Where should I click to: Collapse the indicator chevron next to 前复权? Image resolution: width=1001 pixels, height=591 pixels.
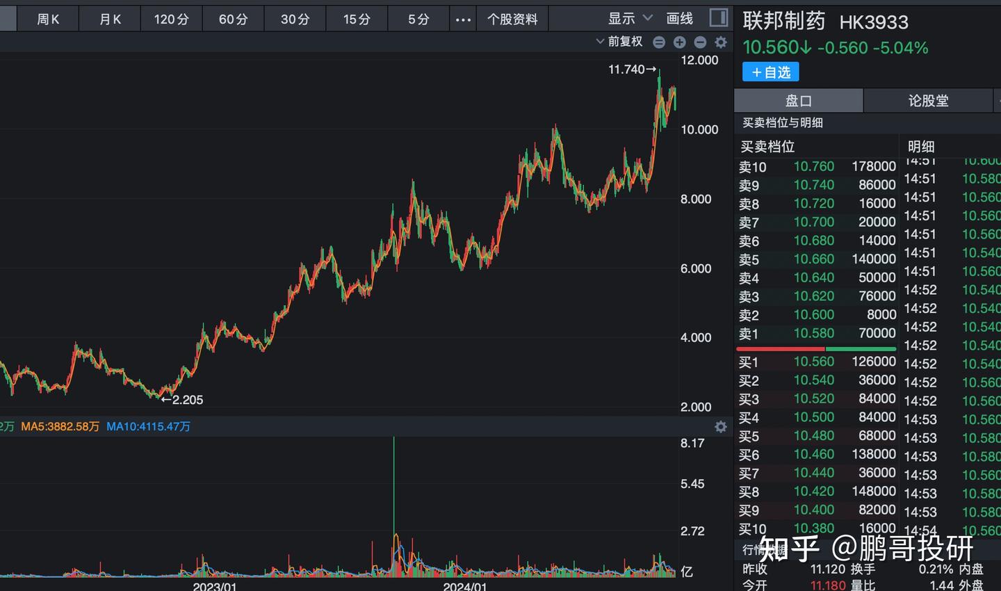pos(600,42)
